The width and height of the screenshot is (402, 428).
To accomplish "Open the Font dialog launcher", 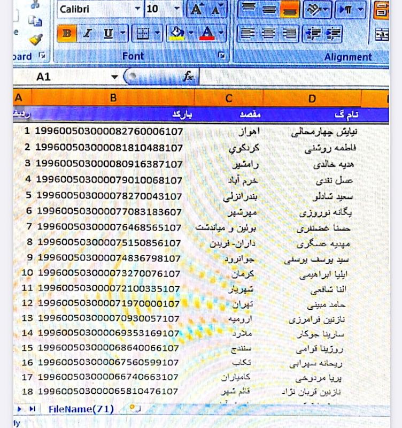I will [221, 56].
